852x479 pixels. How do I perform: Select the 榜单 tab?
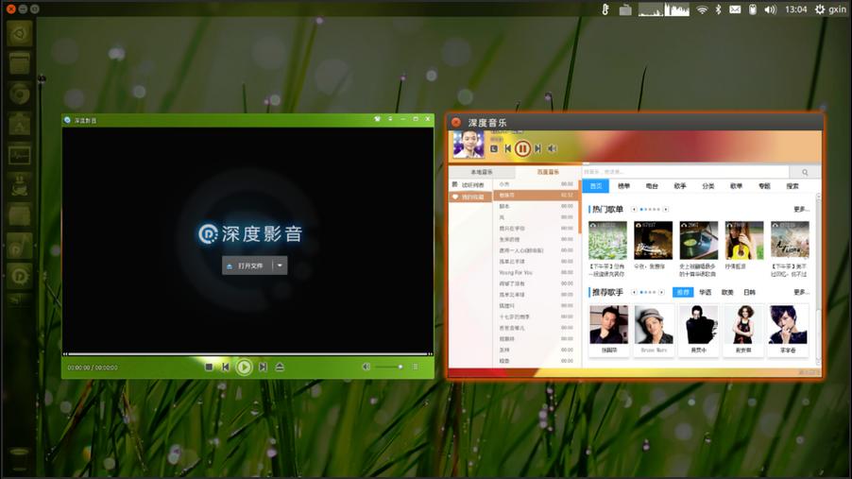point(623,186)
